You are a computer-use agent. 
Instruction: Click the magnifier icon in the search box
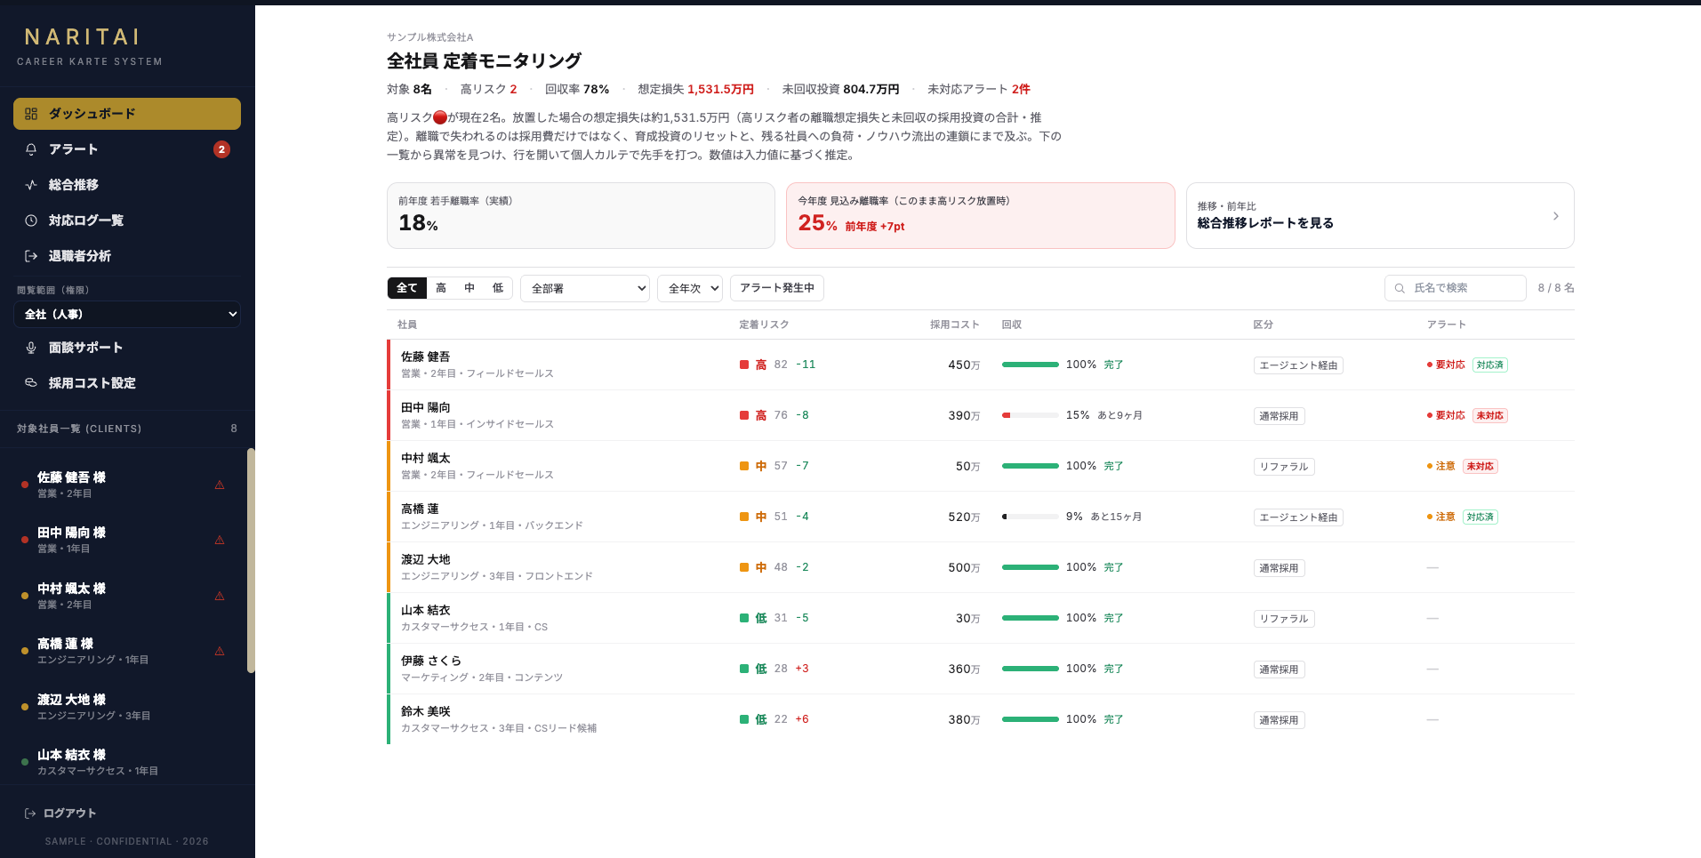[x=1400, y=288]
